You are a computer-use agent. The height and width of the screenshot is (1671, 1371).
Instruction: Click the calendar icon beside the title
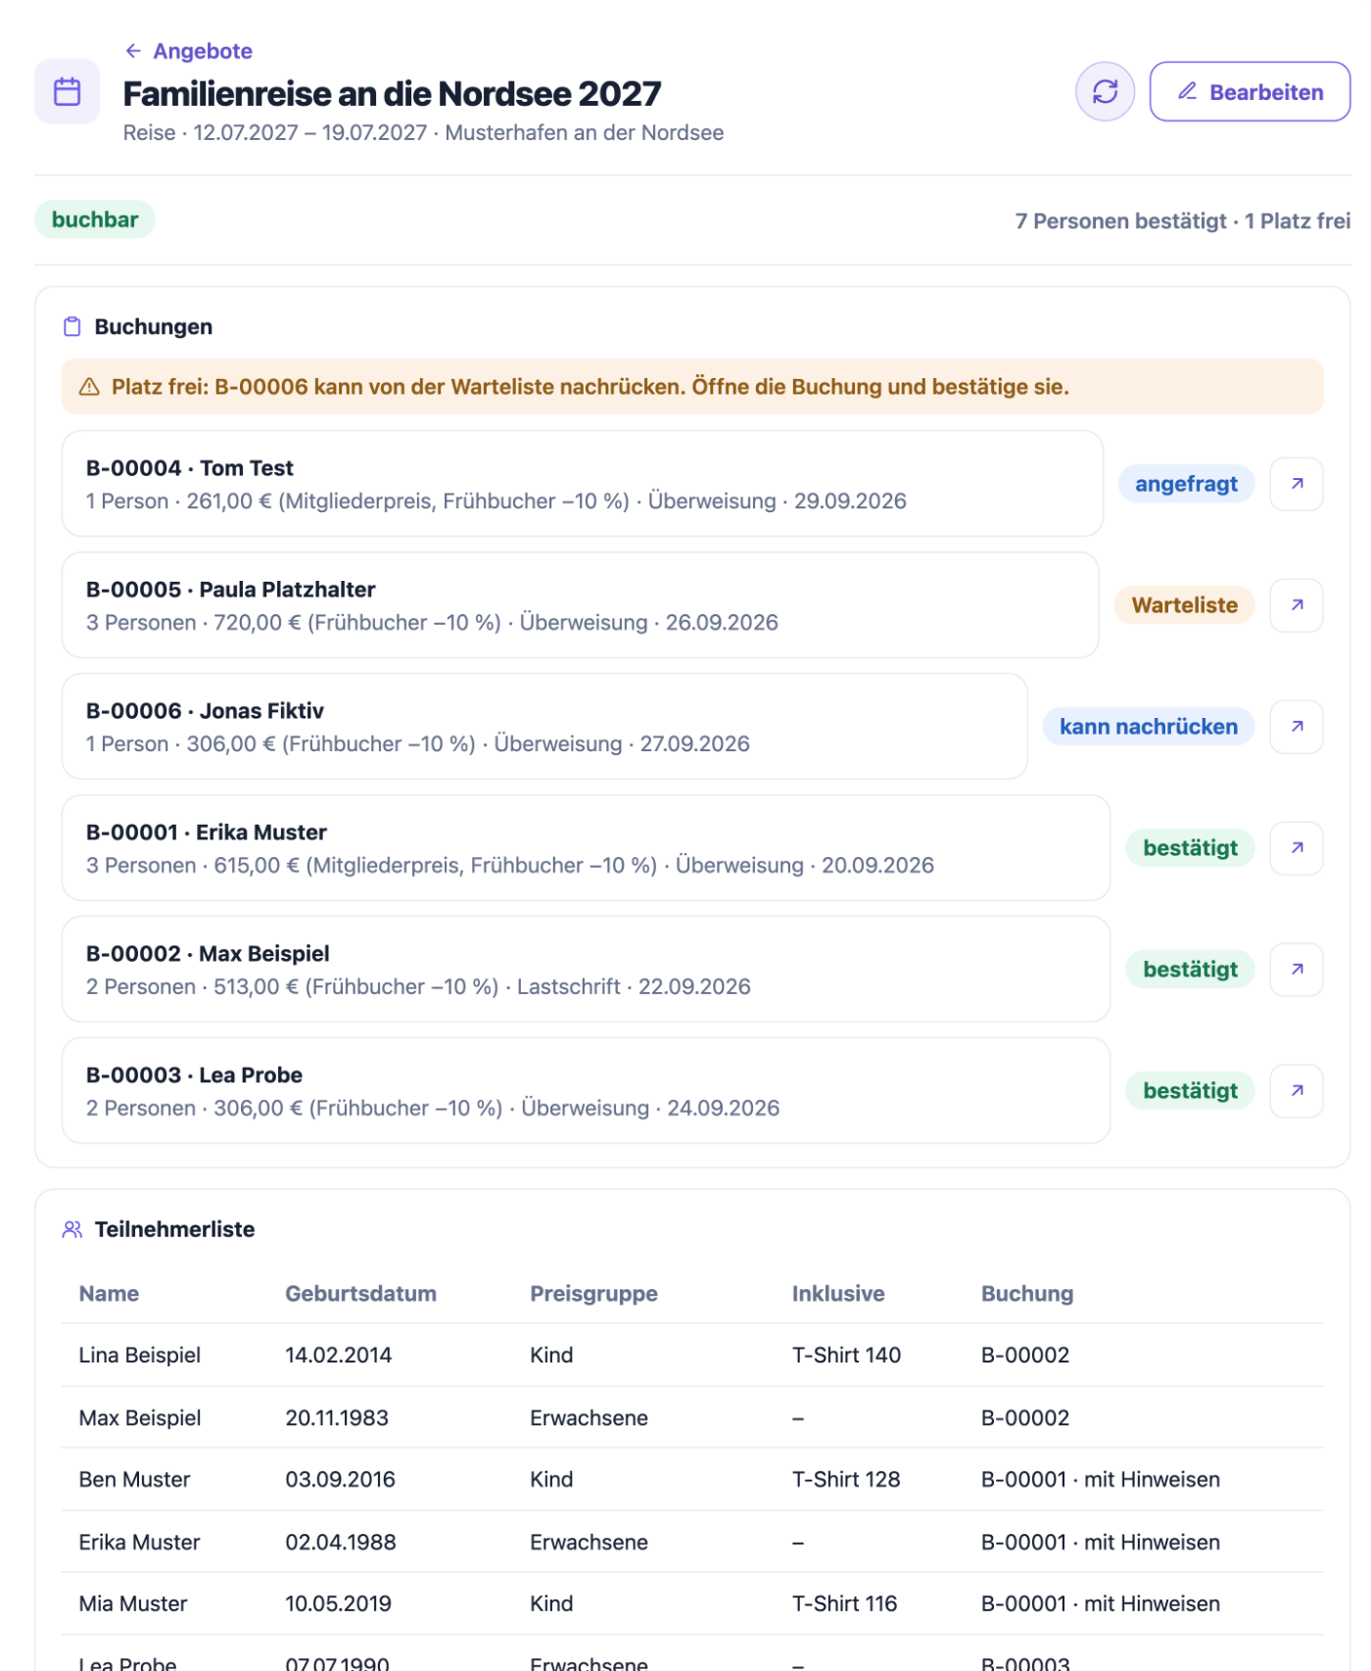[x=68, y=92]
